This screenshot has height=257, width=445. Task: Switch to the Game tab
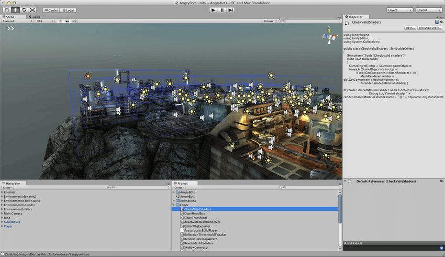pyautogui.click(x=36, y=16)
